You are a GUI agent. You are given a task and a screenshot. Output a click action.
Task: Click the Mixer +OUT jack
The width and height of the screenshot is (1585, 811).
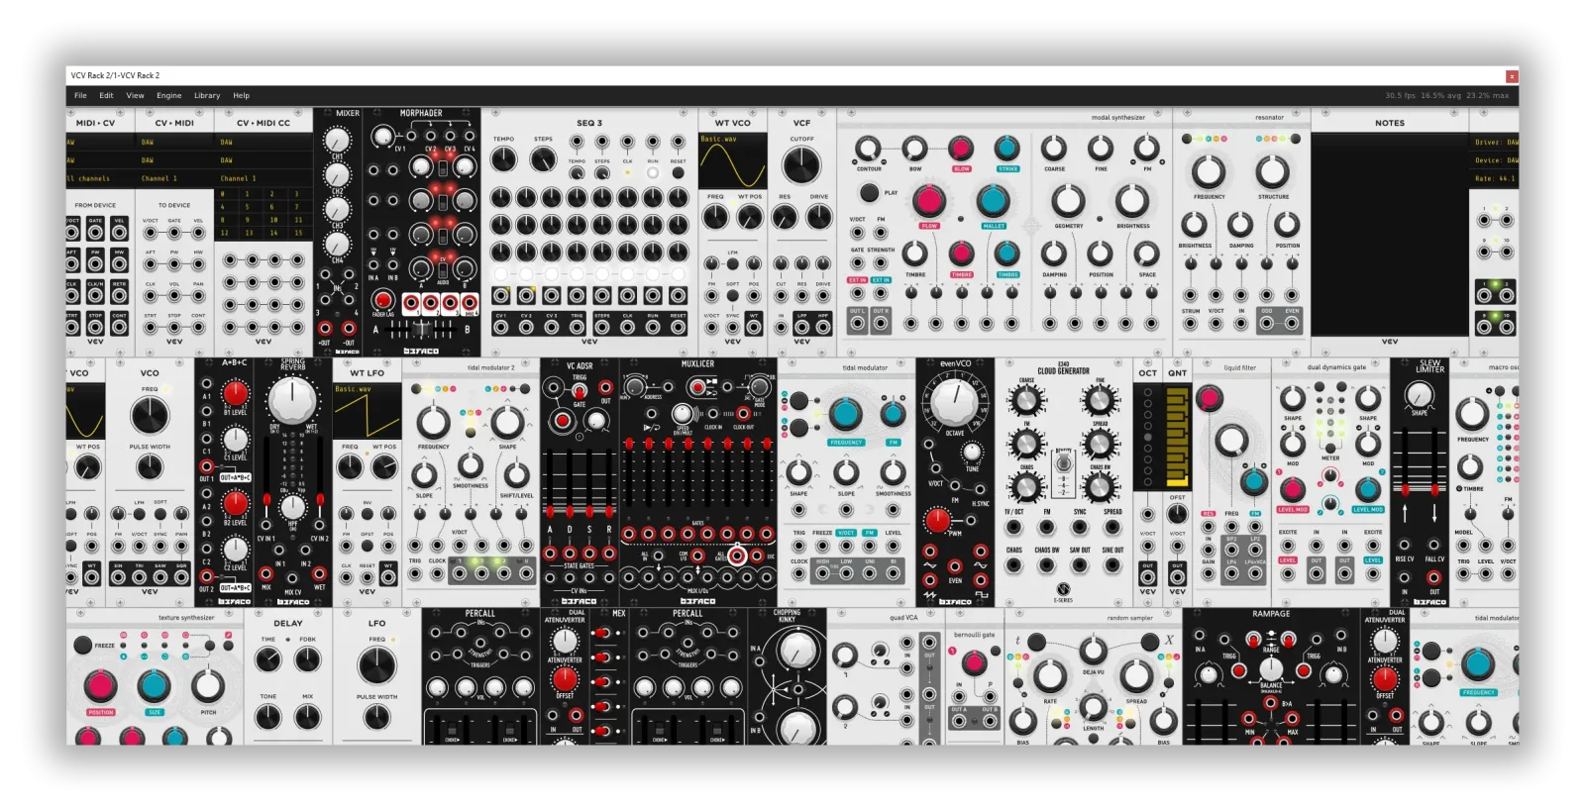[x=325, y=328]
